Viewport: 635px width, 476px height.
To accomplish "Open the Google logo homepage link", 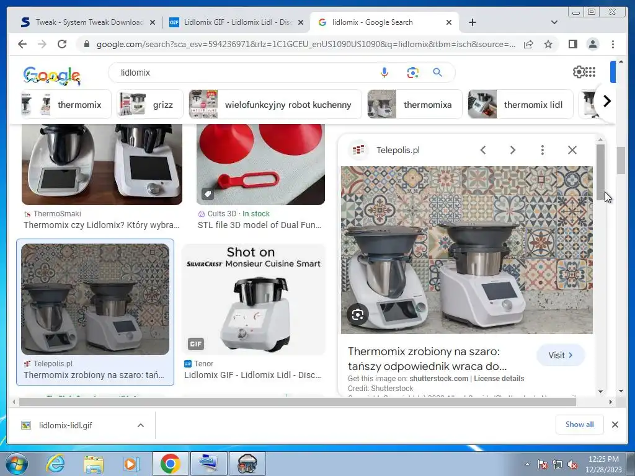I will (x=52, y=75).
